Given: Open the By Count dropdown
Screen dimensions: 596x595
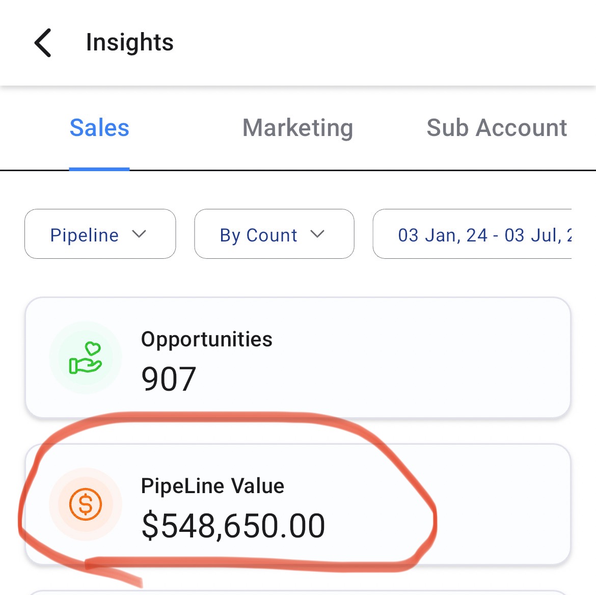Looking at the screenshot, I should coord(274,234).
